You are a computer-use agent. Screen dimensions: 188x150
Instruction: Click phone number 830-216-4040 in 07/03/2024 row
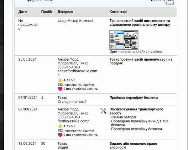[68, 117]
